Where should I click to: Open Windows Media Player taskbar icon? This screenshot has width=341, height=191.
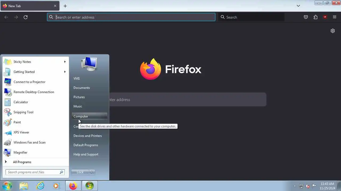point(56,186)
